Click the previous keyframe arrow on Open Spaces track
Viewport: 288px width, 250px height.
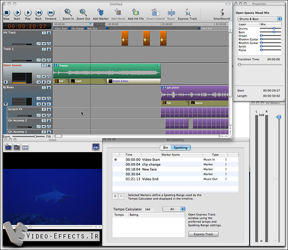pos(38,82)
